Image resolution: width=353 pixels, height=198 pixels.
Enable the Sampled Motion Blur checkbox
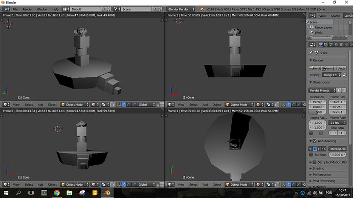point(315,162)
